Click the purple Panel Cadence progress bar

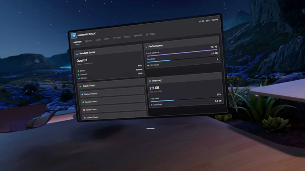tap(182, 53)
